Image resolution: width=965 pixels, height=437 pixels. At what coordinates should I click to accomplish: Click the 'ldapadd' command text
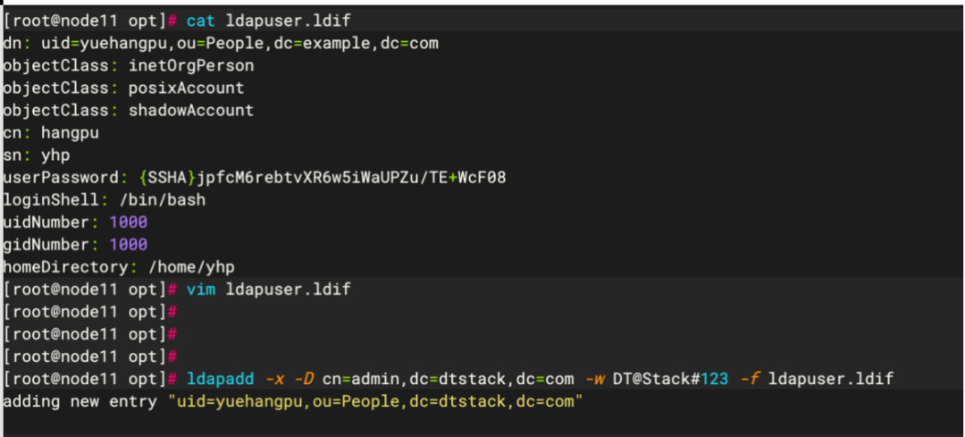(221, 379)
